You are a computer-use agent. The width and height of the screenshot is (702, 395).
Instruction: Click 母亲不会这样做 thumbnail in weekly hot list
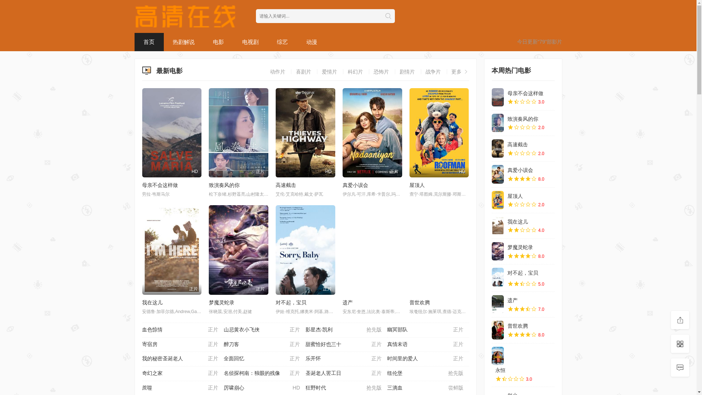pyautogui.click(x=498, y=97)
